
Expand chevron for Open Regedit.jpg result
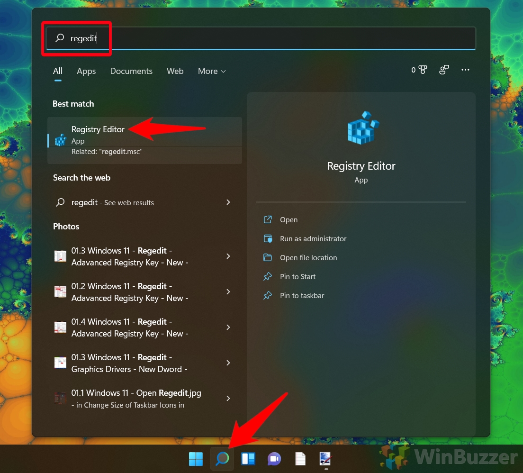pyautogui.click(x=228, y=398)
